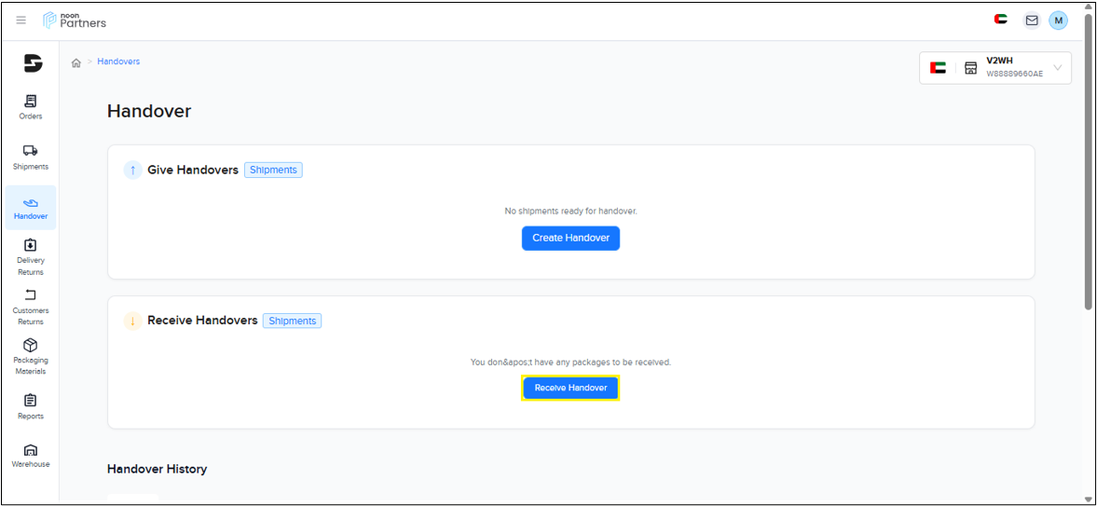
Task: Click the noon Partners logo
Action: [x=75, y=21]
